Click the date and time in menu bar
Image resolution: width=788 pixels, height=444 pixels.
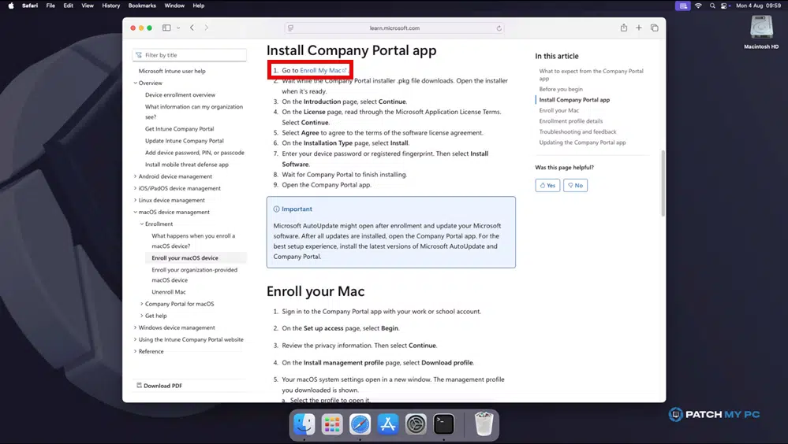click(x=758, y=6)
